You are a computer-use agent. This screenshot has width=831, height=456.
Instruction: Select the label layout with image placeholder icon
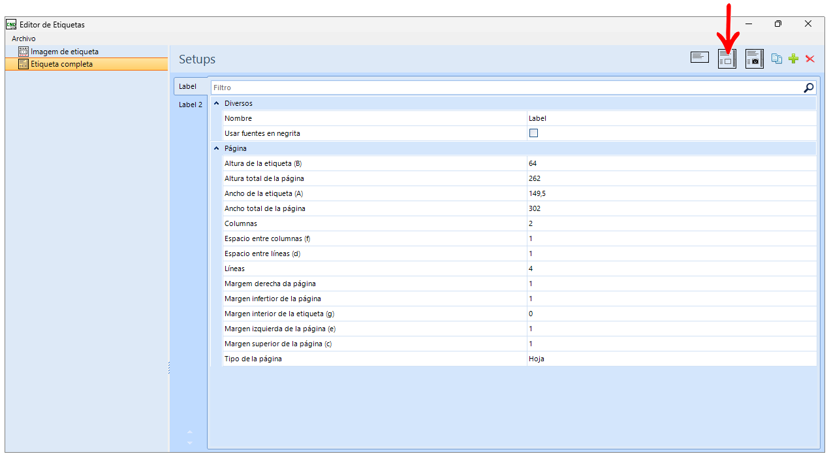tap(727, 59)
